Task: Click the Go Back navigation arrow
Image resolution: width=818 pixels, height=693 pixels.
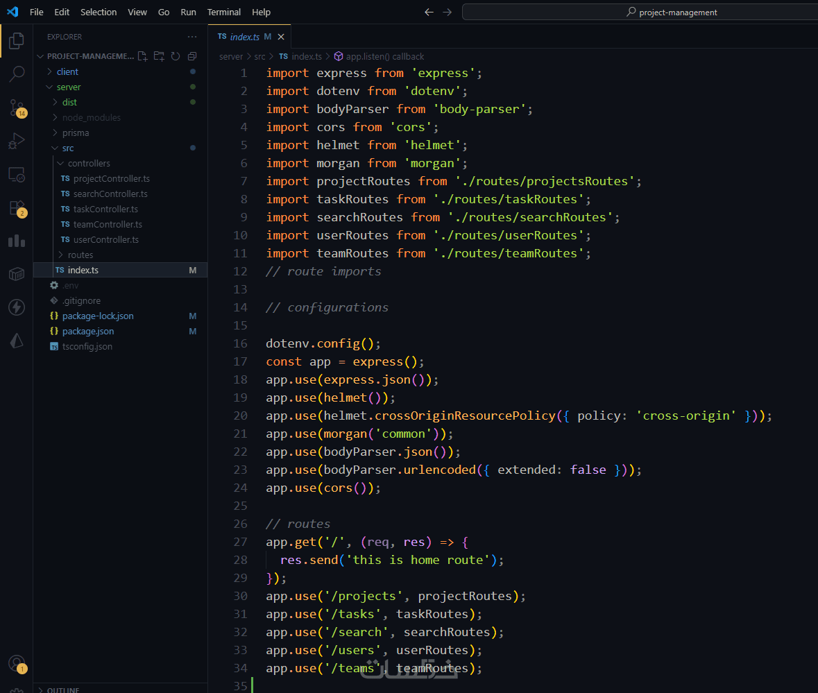Action: point(429,12)
